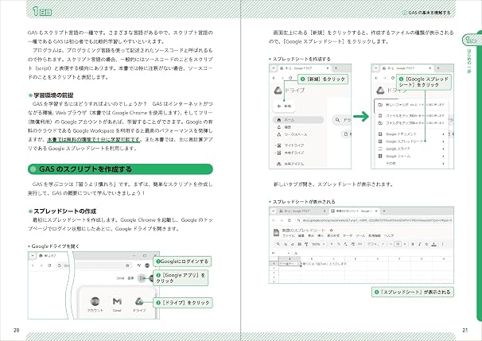
Task: Open the name box dropdown in Sheets
Action: point(289,253)
